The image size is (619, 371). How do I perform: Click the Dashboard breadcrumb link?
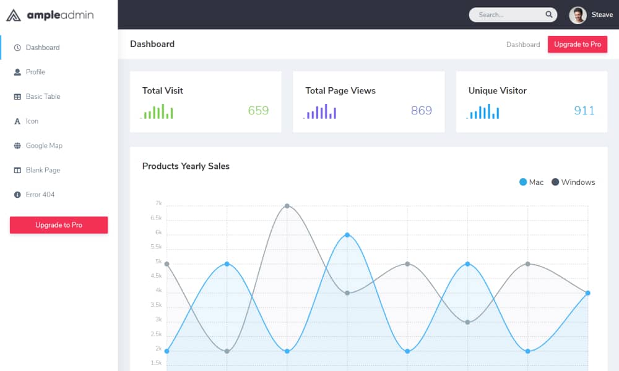[x=523, y=45]
